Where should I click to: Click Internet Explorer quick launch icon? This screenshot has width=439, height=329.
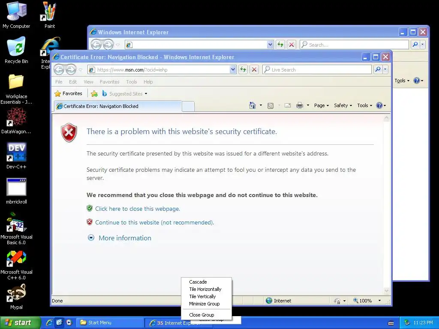tap(49, 323)
